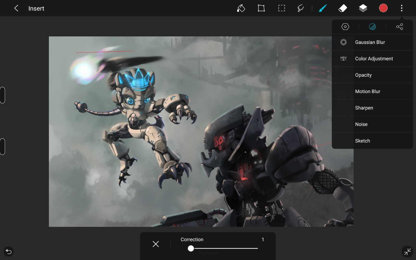Close the Correction panel with X

coord(156,244)
